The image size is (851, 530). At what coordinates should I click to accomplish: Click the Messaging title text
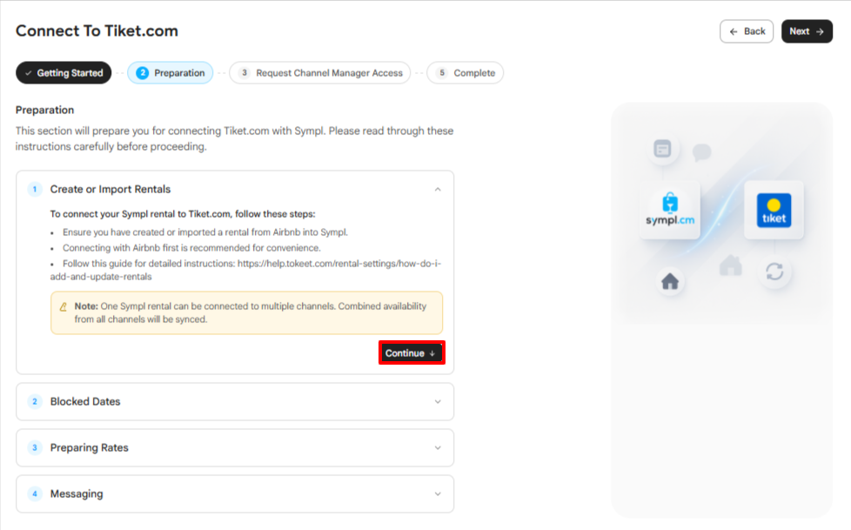(77, 494)
